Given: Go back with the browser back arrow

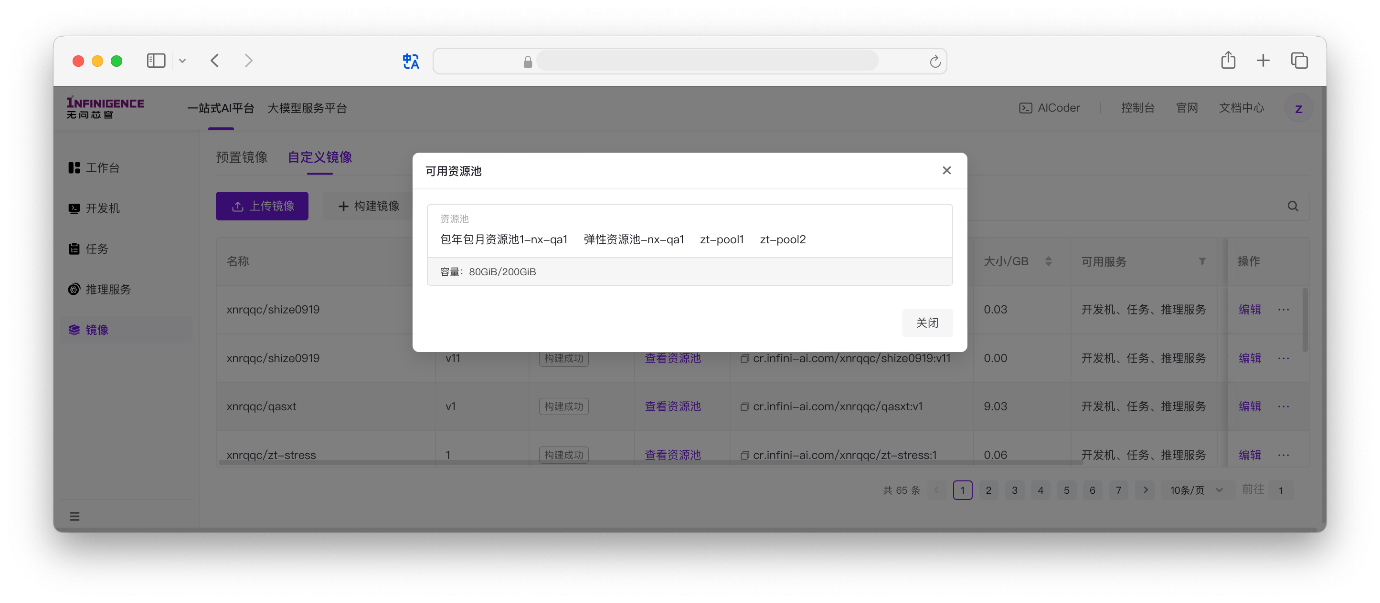Looking at the screenshot, I should (215, 61).
